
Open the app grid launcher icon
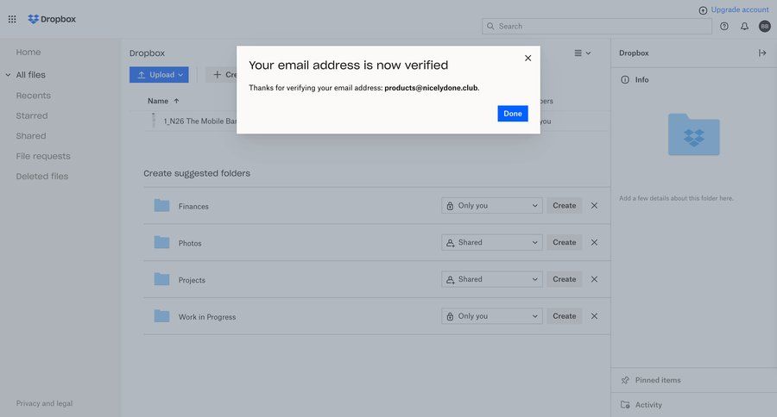(12, 19)
